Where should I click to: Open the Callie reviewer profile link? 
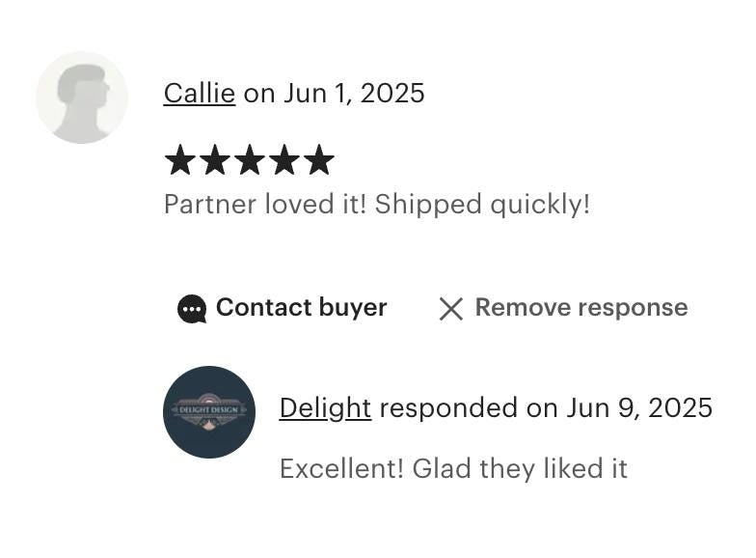pyautogui.click(x=199, y=94)
